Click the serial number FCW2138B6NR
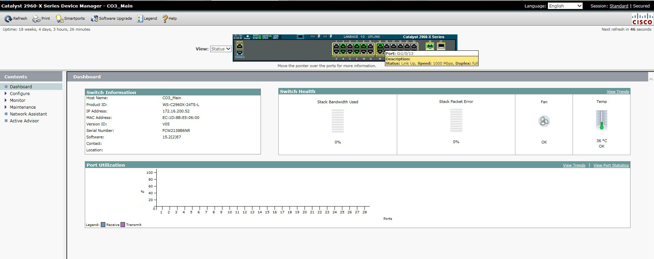This screenshot has height=259, width=654. pyautogui.click(x=176, y=131)
